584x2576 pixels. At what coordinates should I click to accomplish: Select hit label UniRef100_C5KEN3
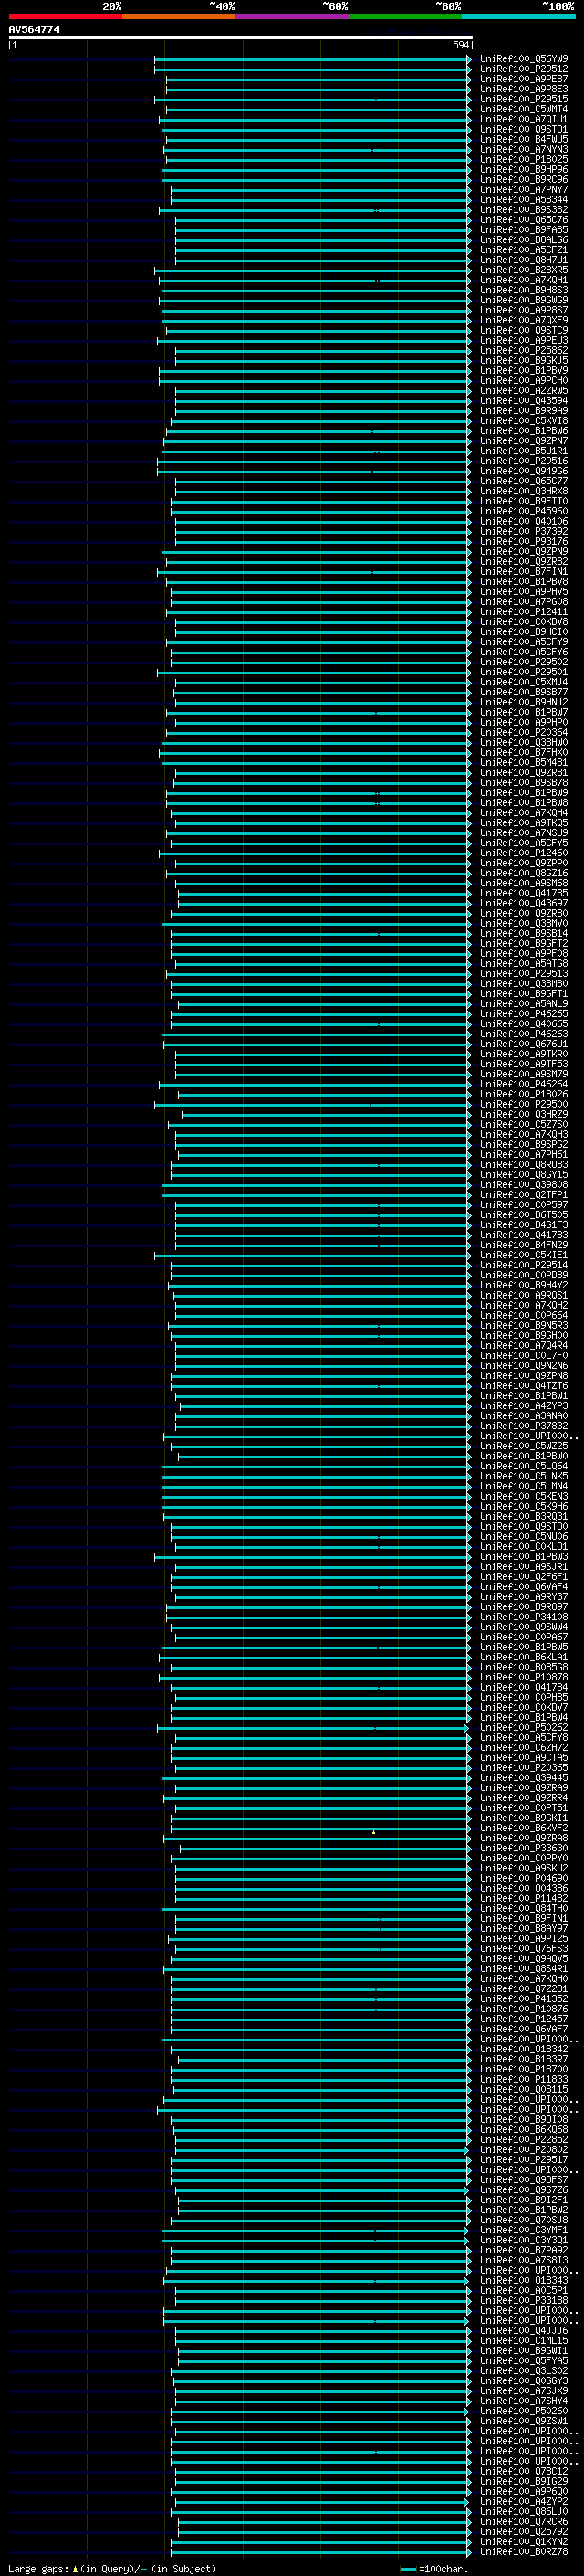[524, 1496]
